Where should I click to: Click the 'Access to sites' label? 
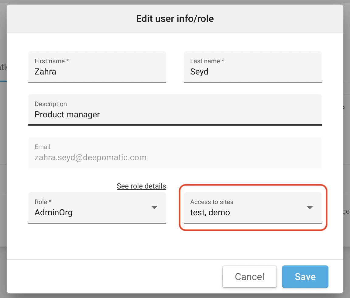pos(211,202)
